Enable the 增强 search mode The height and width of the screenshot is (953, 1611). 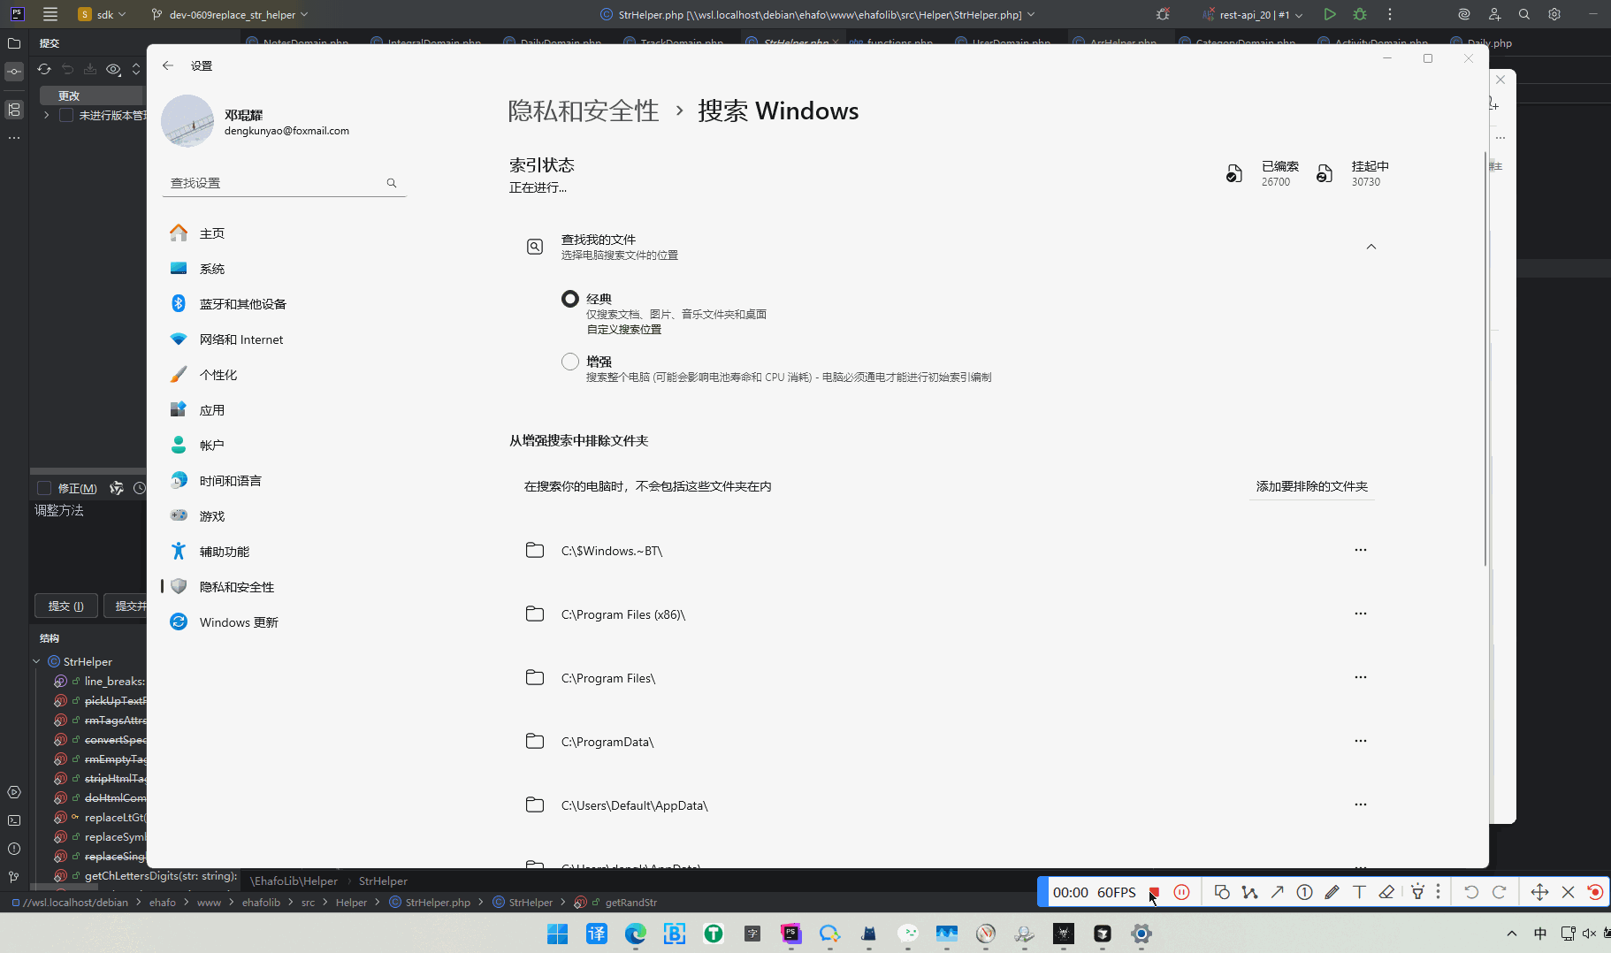click(x=569, y=361)
